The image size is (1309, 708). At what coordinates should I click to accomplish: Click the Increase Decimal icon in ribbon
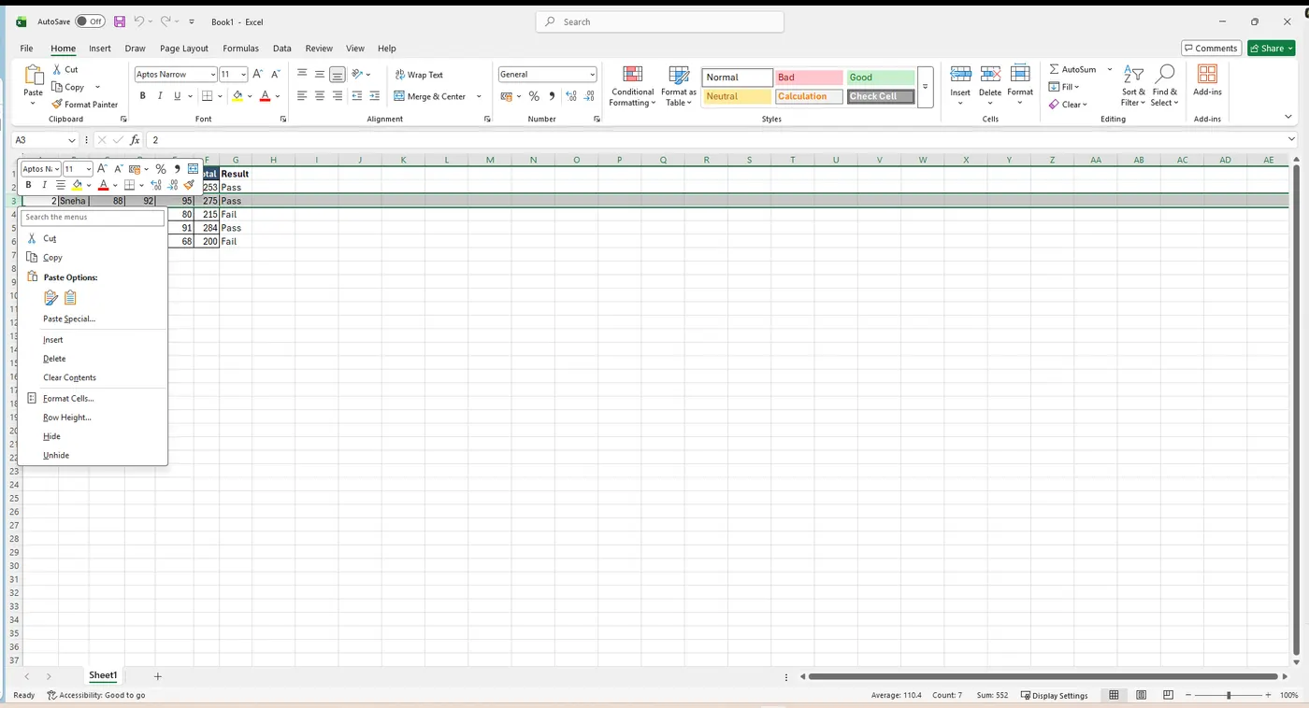[571, 96]
